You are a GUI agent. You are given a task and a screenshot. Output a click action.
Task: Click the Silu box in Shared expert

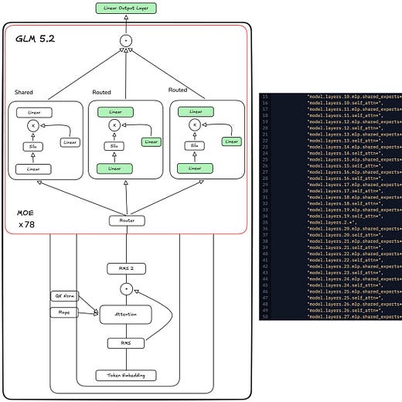[33, 147]
